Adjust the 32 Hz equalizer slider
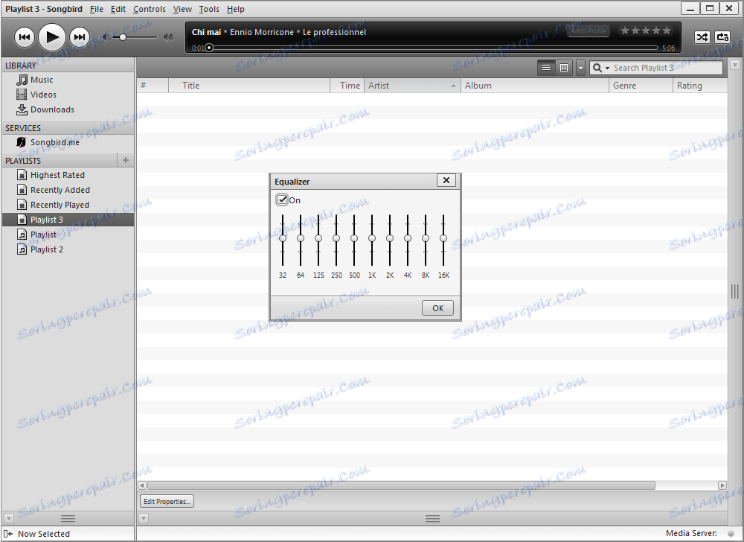744x542 pixels. pos(282,238)
